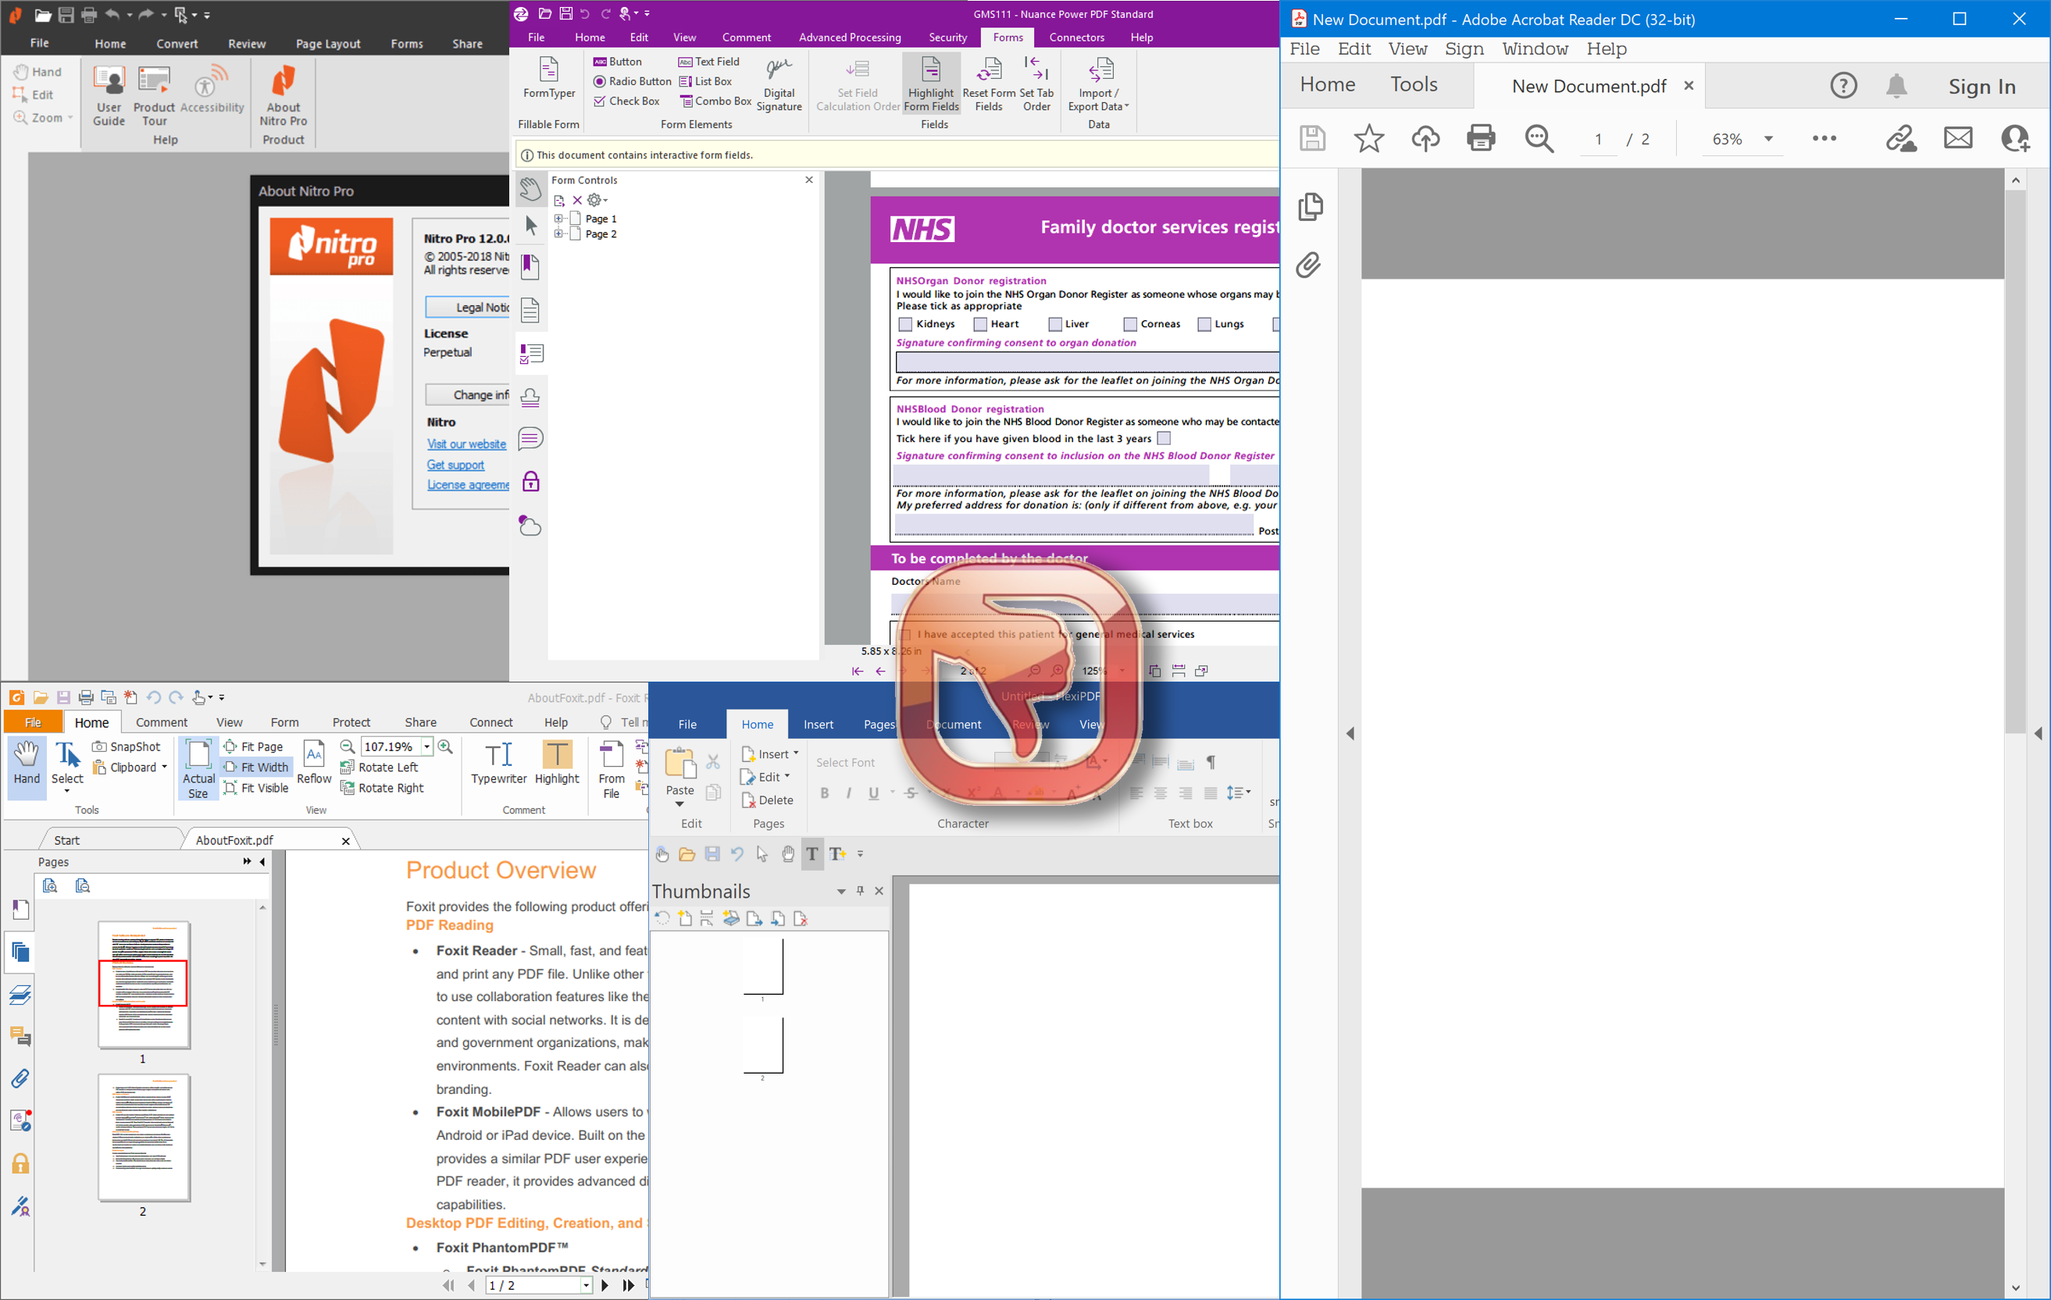Activate the Highlight tool in Foxit

pos(556,763)
